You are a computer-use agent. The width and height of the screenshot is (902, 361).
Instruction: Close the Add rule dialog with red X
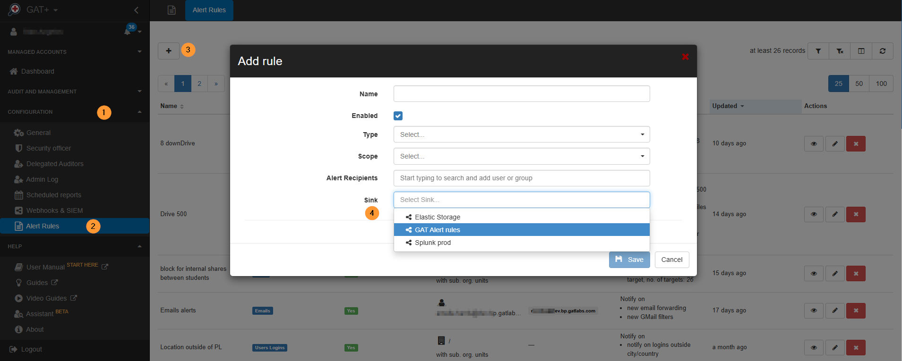tap(685, 57)
